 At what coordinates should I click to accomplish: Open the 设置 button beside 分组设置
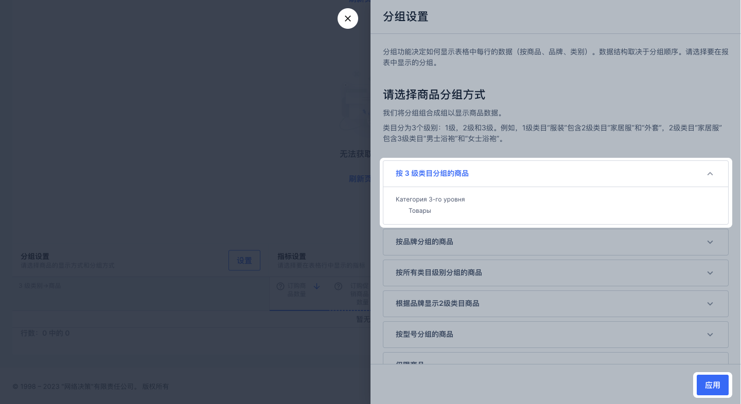coord(244,261)
